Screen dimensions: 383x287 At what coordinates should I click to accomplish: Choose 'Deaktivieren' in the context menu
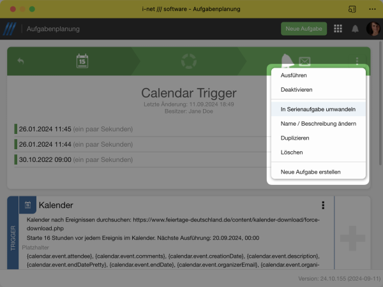point(296,91)
